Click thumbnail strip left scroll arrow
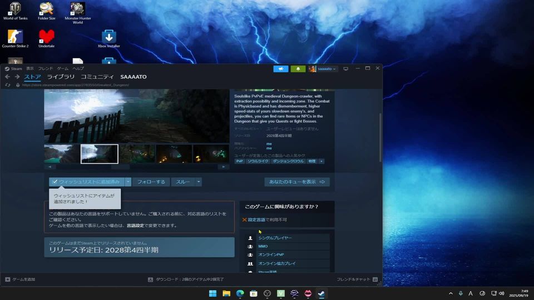This screenshot has height=300, width=534. coord(50,167)
